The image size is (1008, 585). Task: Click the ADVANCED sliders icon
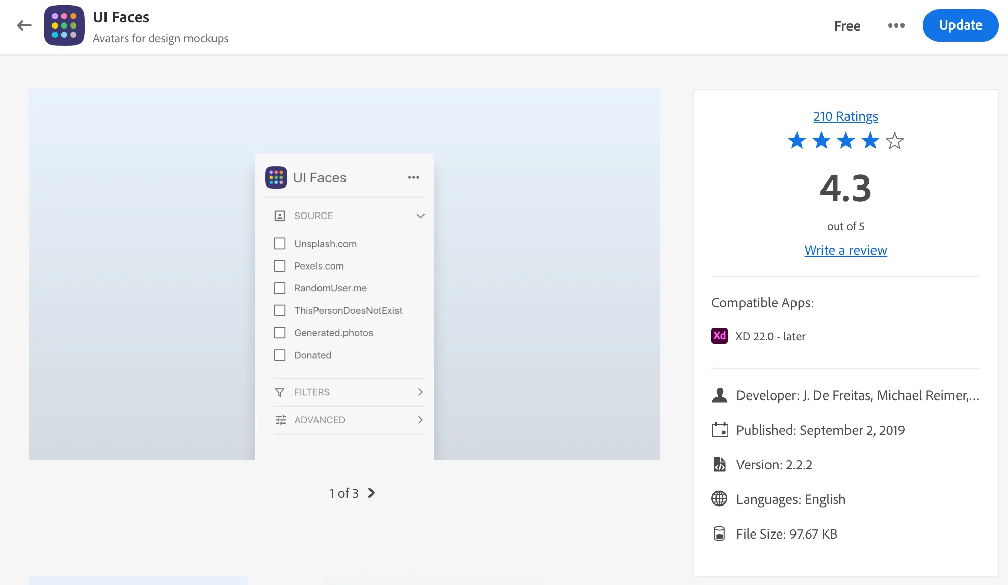coord(281,420)
